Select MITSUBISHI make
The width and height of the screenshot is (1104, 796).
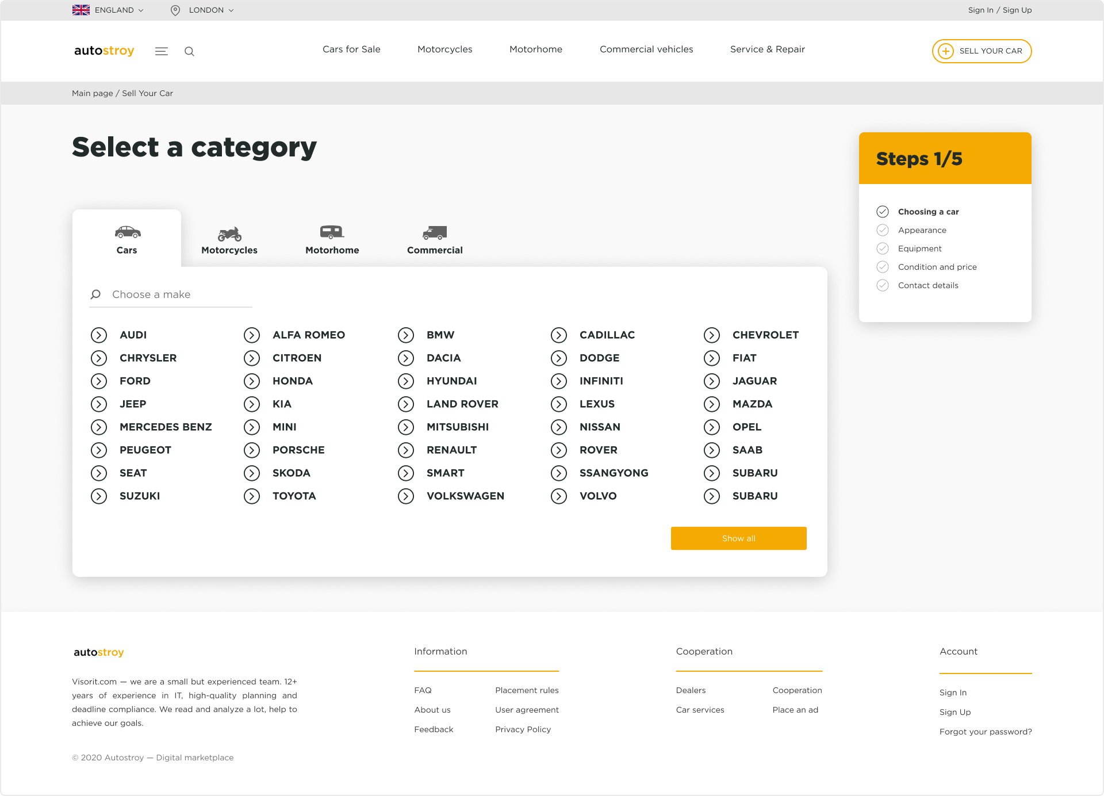458,427
